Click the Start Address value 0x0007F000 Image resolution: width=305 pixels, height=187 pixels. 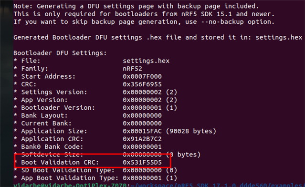pos(142,76)
